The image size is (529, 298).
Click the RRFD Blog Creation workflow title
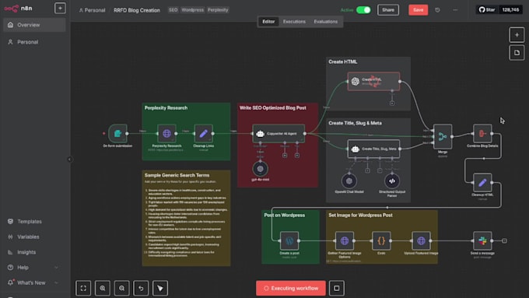pos(137,10)
